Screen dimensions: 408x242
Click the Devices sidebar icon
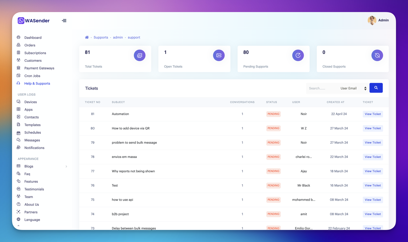tap(18, 102)
